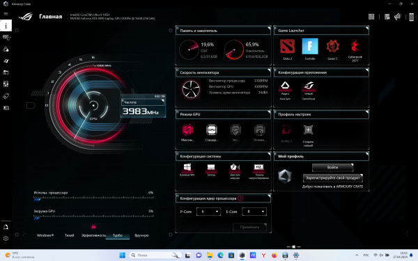Click the RAM usage gauge 19,6%
Image resolution: width=418 pixels, height=261 pixels.
[189, 49]
